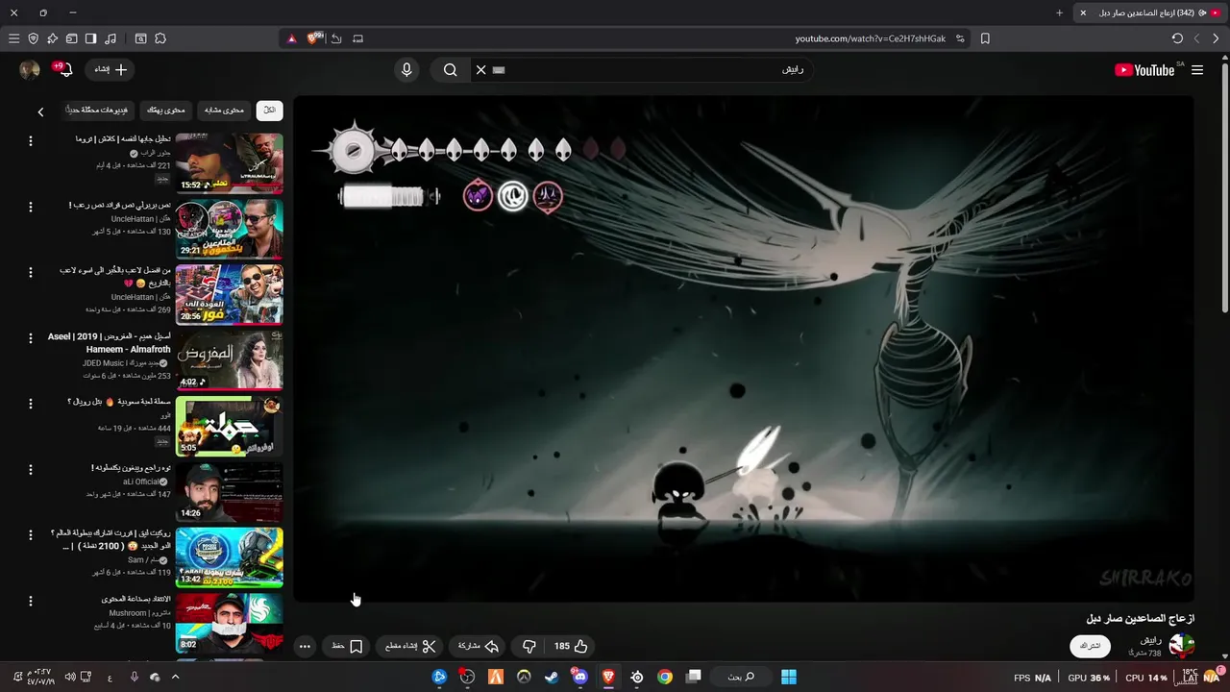Open the account avatar menu
This screenshot has height=692, width=1230.
coord(30,69)
